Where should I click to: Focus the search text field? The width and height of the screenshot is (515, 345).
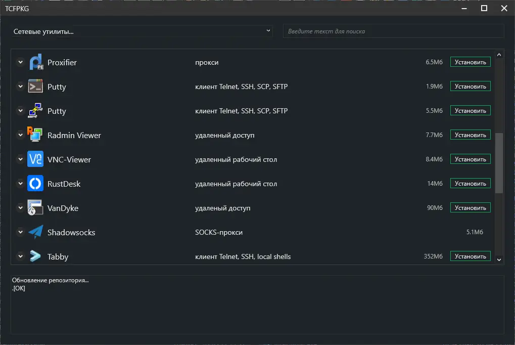(x=393, y=31)
